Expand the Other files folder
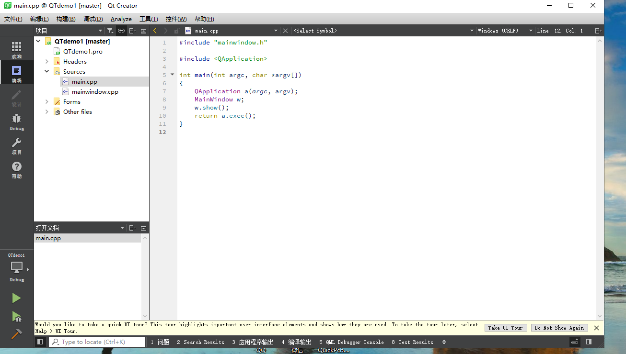Screen dimensions: 626x354 tap(46, 112)
